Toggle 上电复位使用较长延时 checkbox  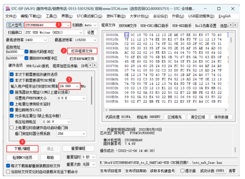[x=12, y=104]
